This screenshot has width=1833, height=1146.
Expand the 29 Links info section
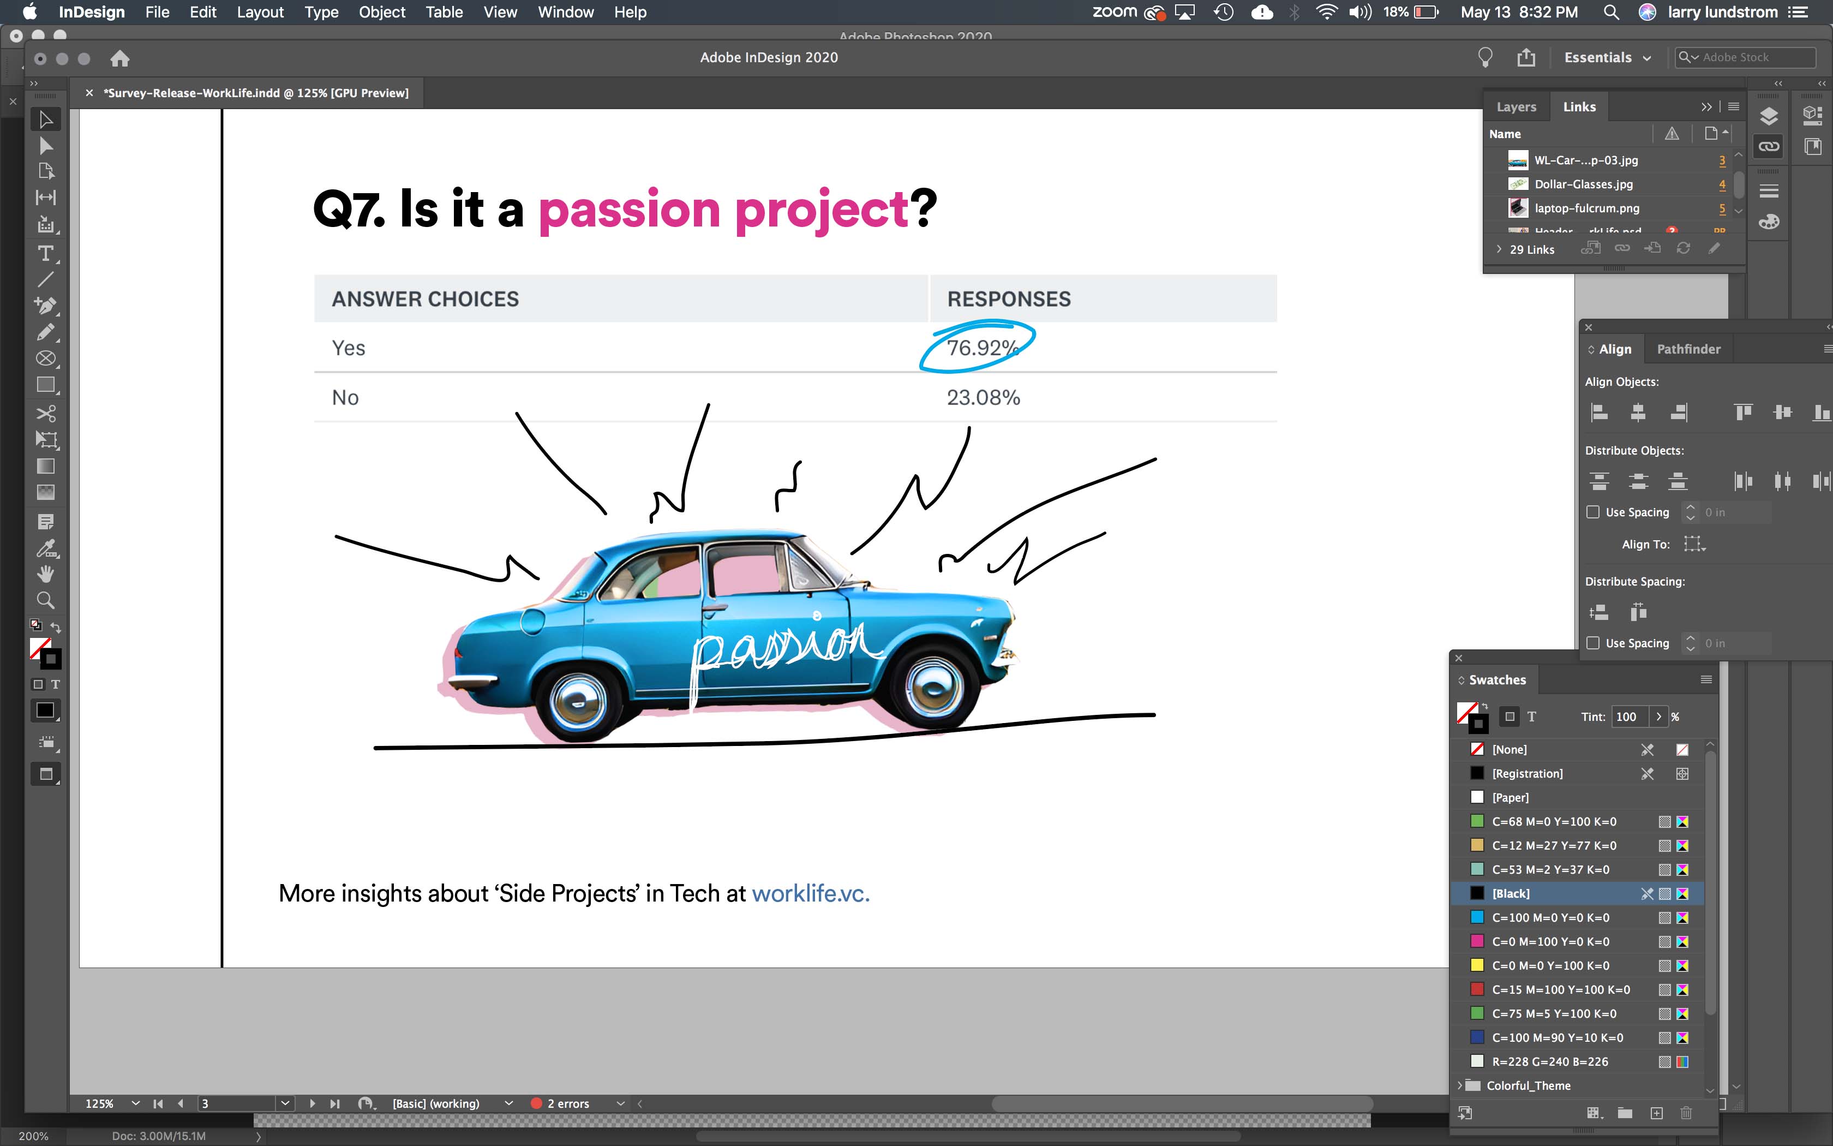click(x=1498, y=249)
